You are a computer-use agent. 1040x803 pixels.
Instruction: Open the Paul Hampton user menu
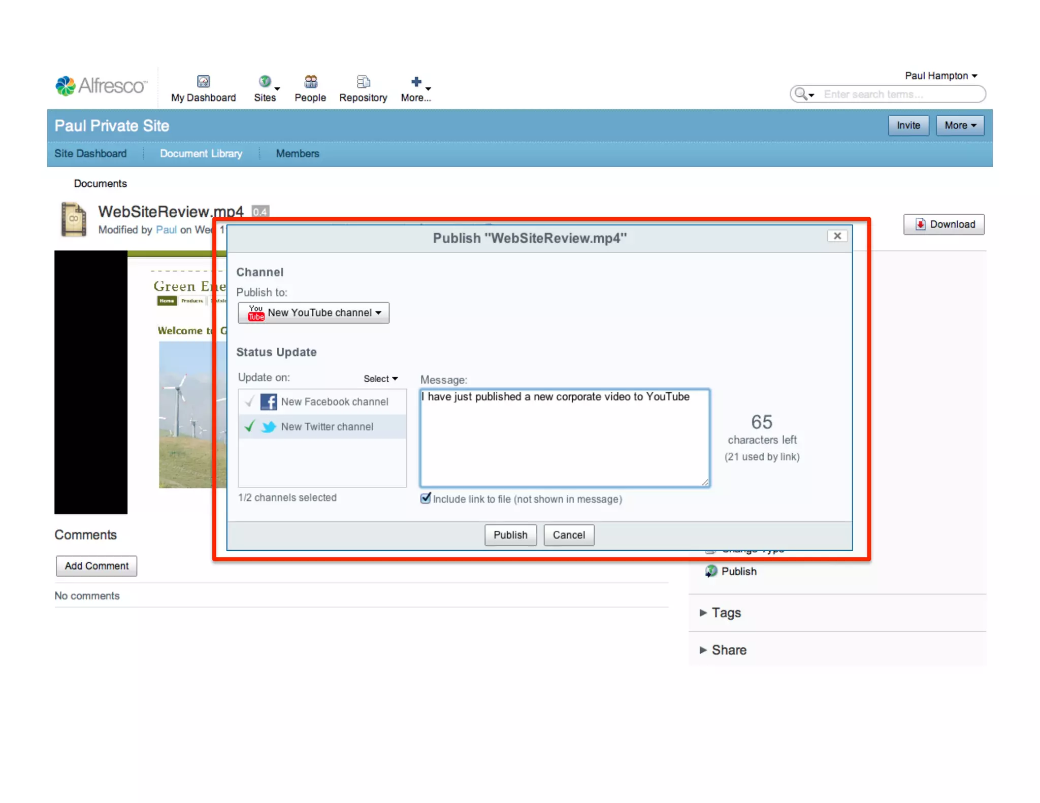pos(940,76)
